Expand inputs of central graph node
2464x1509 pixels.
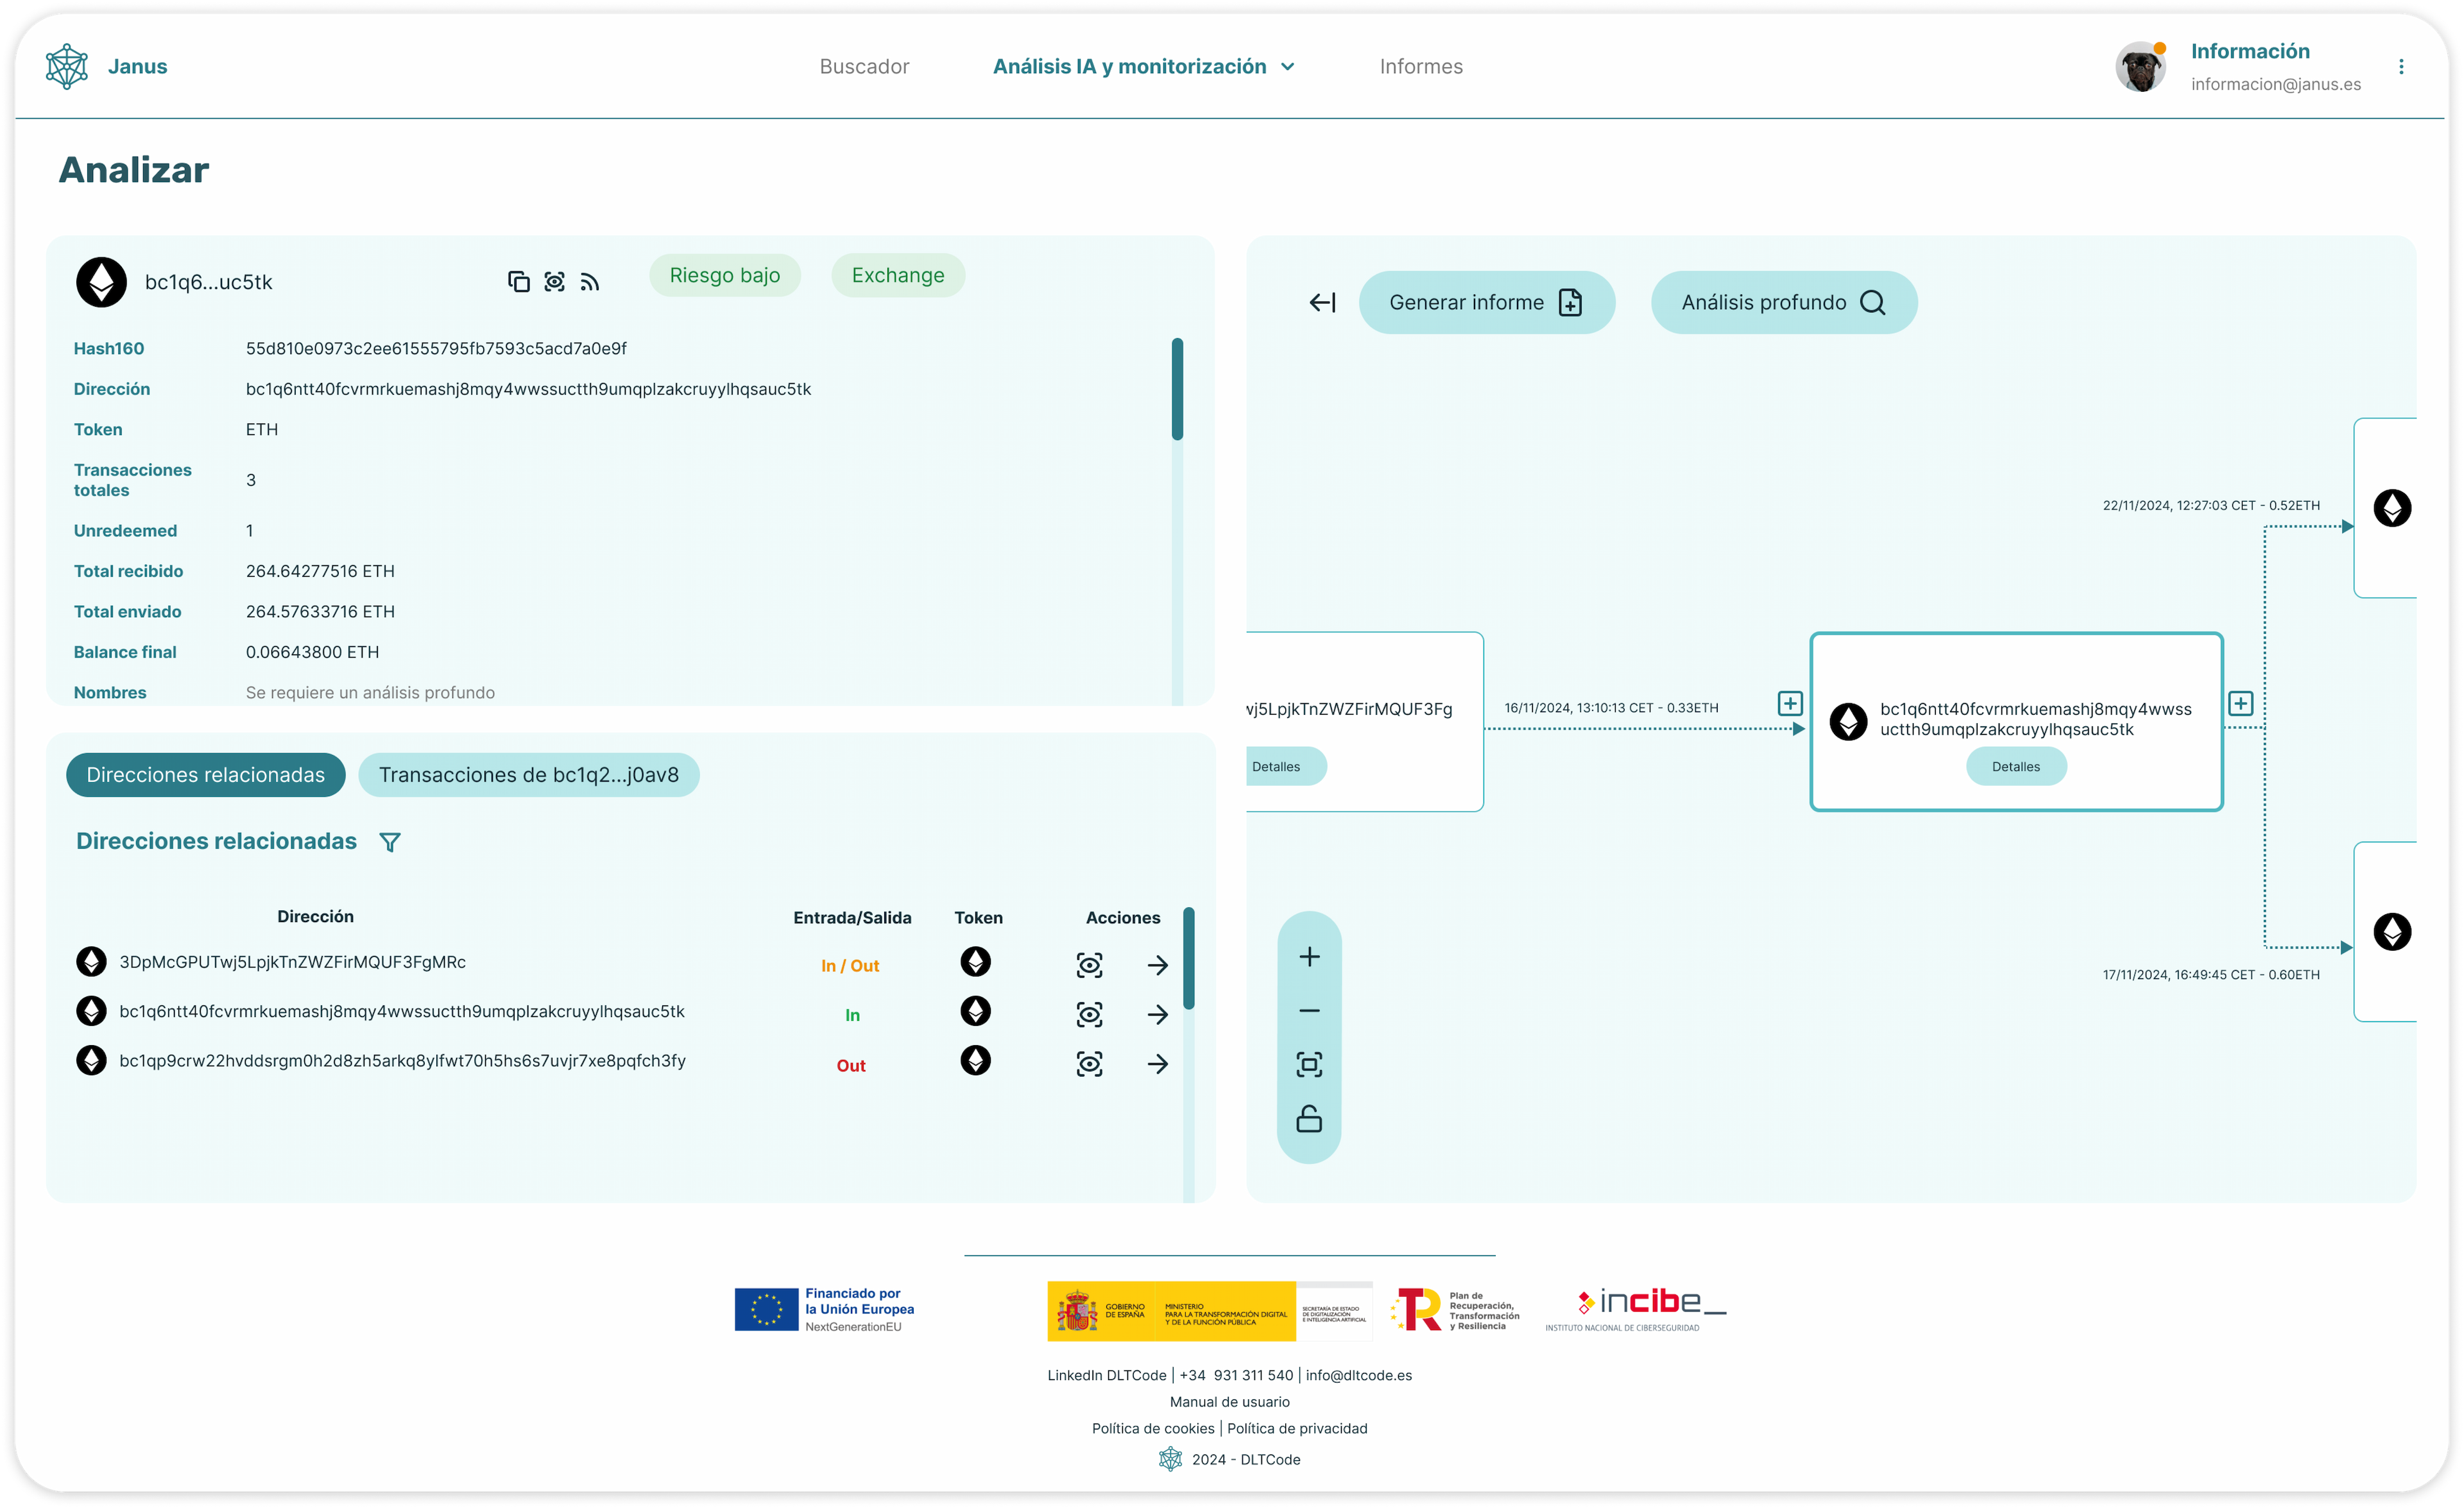coord(1790,704)
